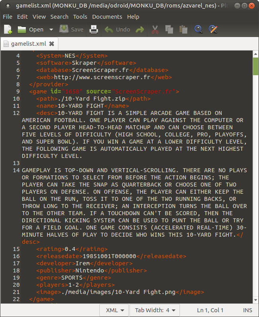Click the Print icon
259x317 pixels.
pyautogui.click(x=93, y=29)
